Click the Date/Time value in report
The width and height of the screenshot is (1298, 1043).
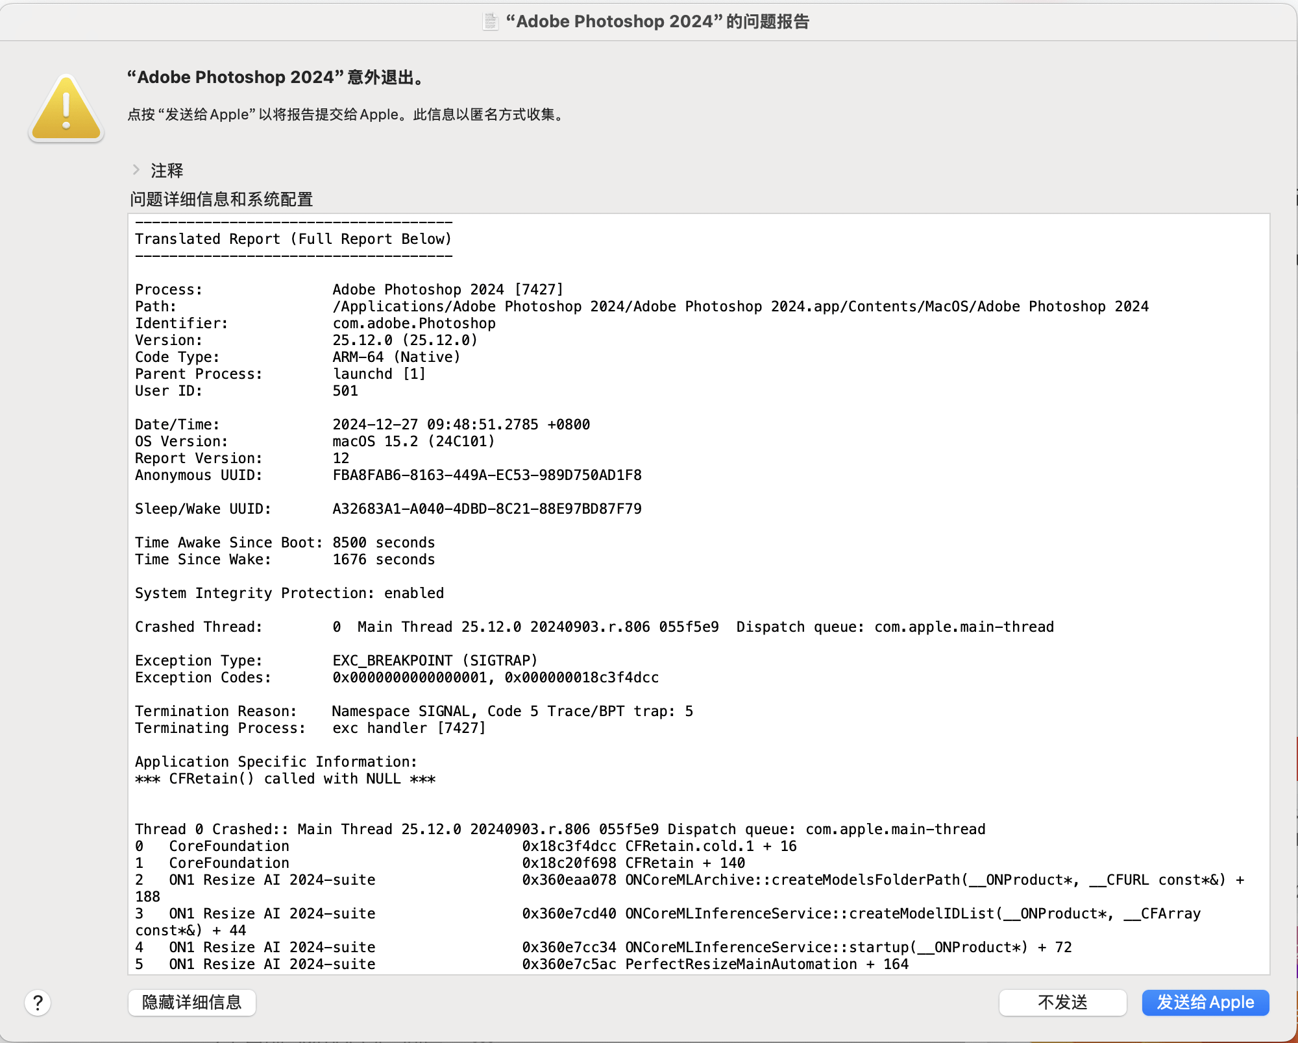pyautogui.click(x=461, y=424)
